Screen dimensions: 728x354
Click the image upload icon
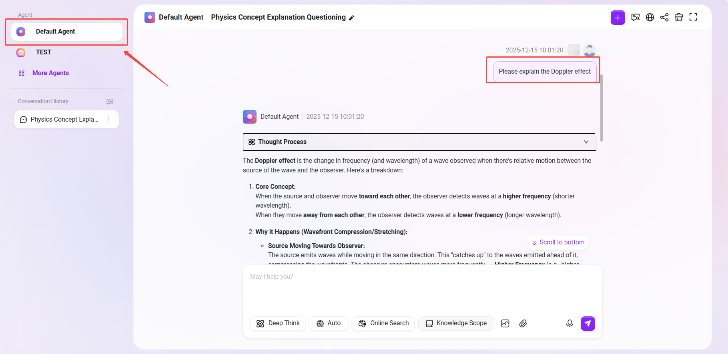505,323
